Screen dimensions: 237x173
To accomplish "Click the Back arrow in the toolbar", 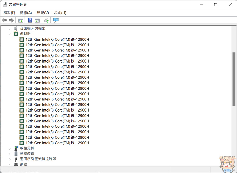I will click(4, 20).
